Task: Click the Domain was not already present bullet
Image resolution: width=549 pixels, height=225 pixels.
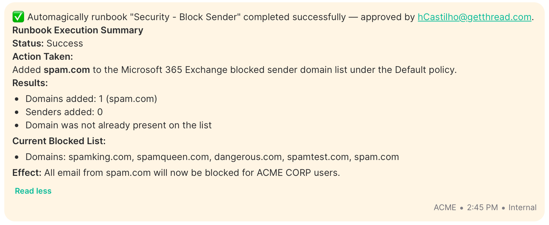Action: click(119, 125)
